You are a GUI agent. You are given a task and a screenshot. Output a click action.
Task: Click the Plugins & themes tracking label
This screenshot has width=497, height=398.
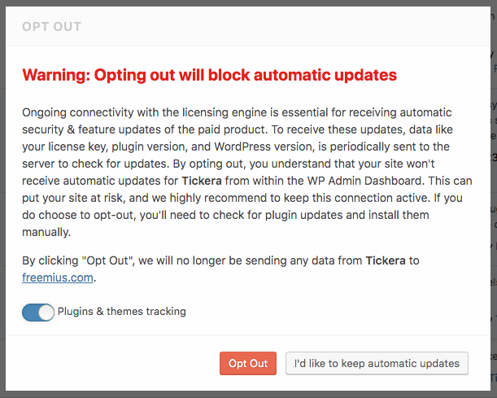point(122,311)
